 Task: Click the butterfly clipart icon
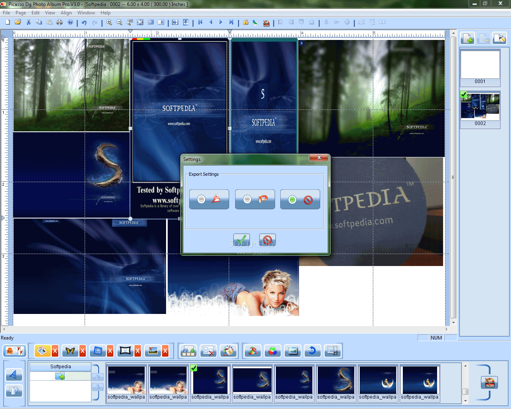[70, 351]
